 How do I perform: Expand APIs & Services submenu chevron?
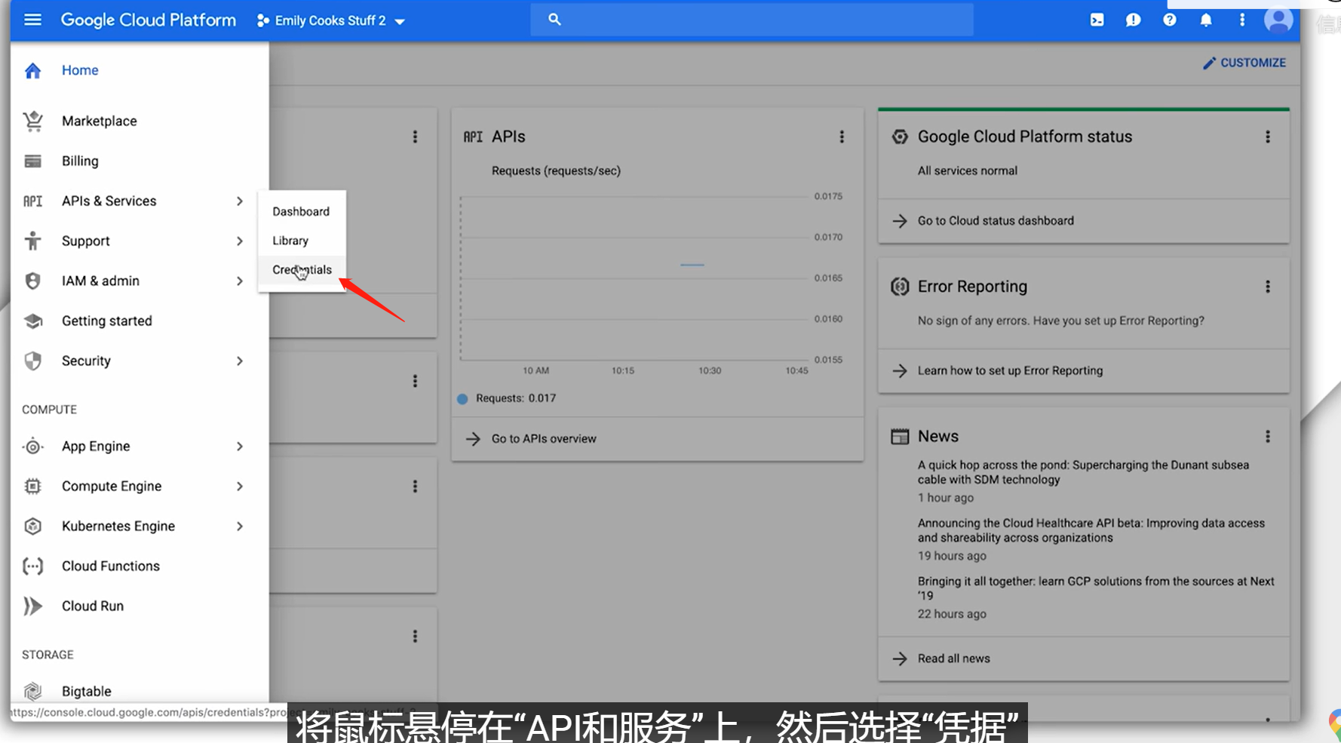pos(240,201)
